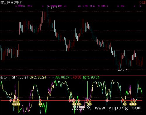Select the QF1: 60.24 indicator value
Screen dimensions: 146x115
[x=20, y=78]
